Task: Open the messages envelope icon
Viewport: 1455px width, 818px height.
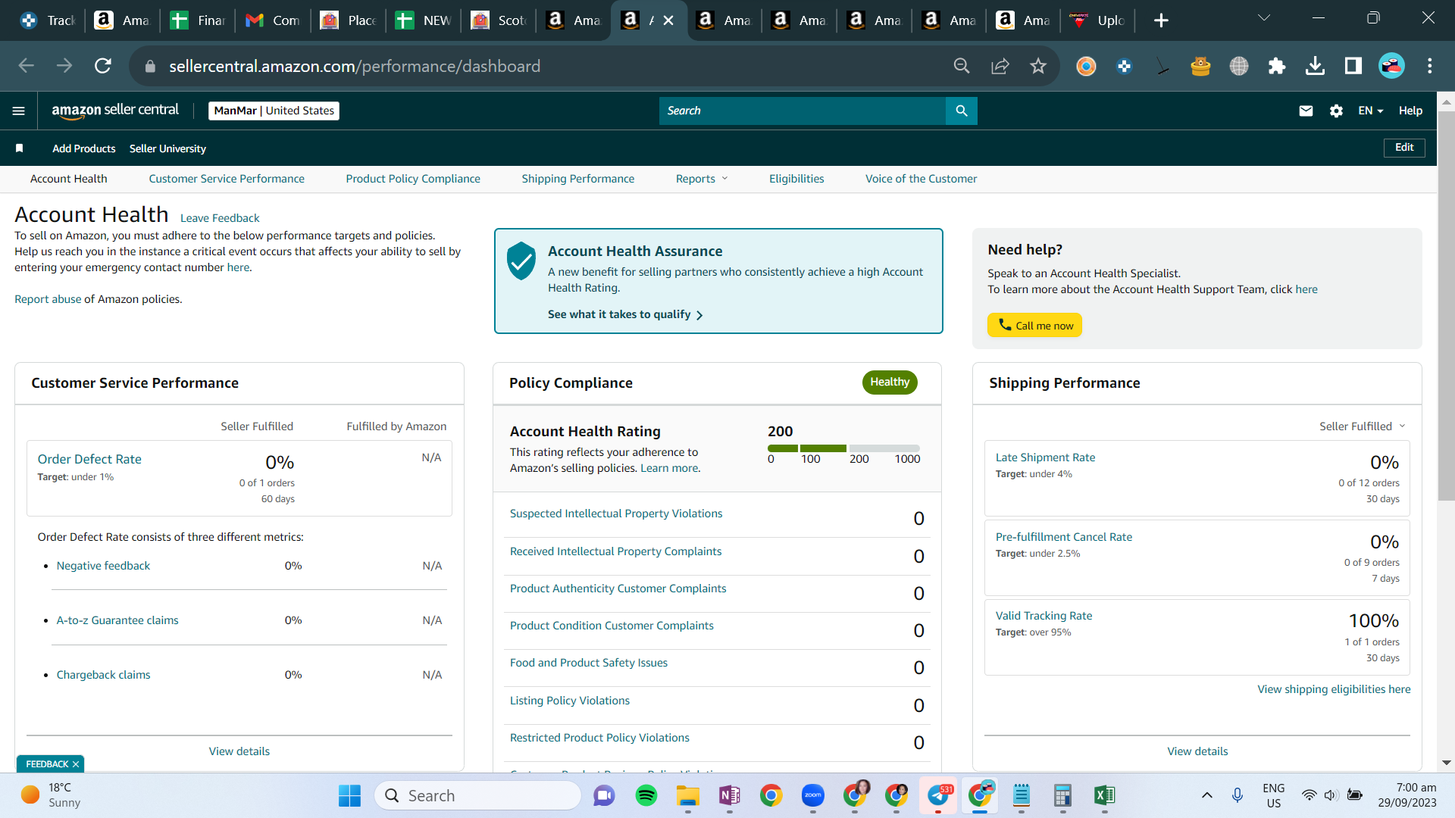Action: click(1306, 111)
